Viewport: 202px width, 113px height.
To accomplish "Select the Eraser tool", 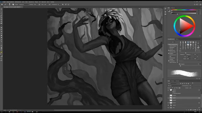I will click(x=1, y=32).
